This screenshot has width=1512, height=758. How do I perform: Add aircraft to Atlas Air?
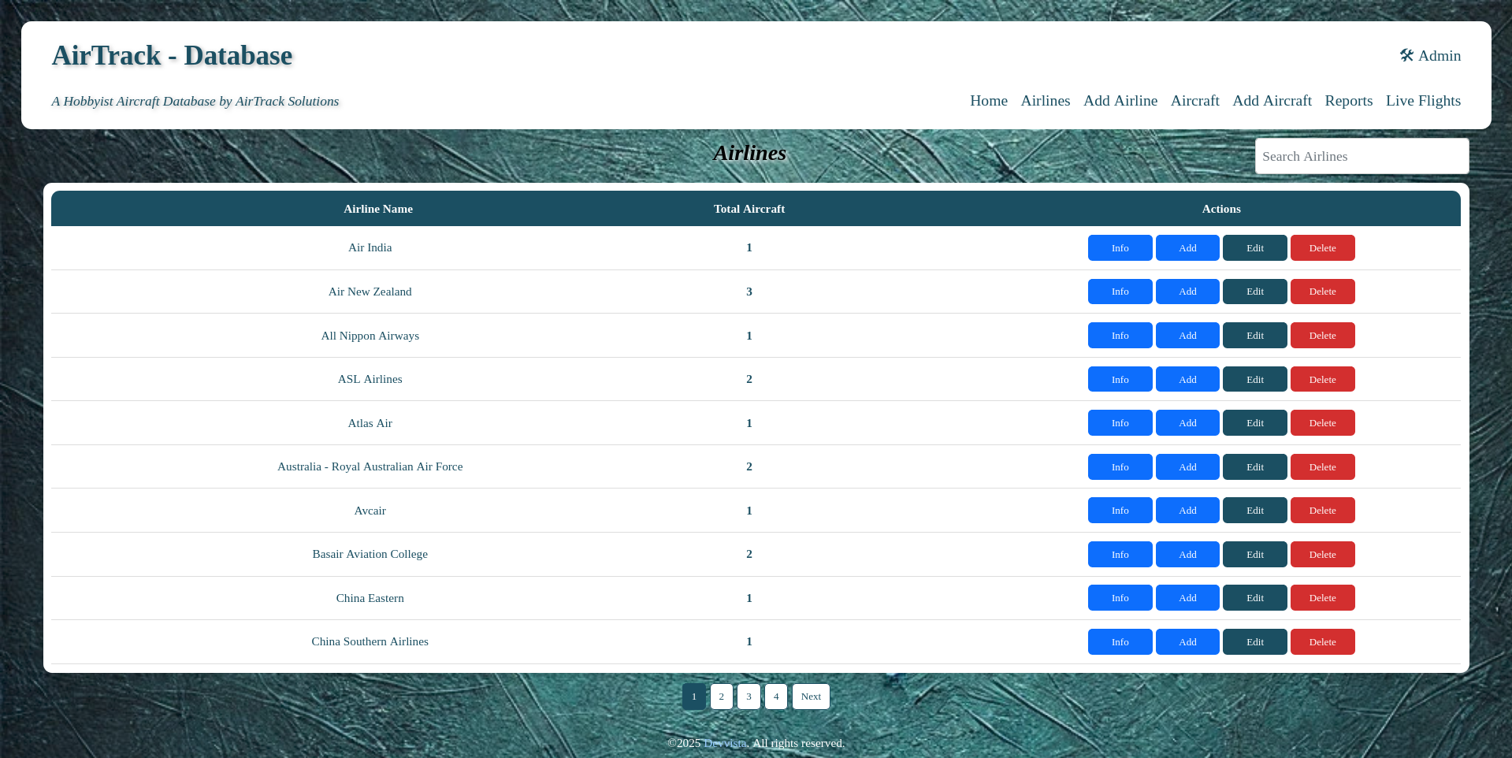1187,422
